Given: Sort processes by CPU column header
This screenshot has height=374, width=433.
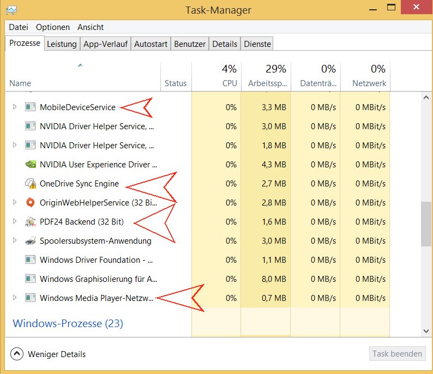Looking at the screenshot, I should coord(229,76).
